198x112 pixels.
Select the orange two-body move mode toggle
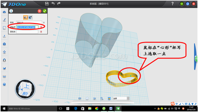point(25,17)
